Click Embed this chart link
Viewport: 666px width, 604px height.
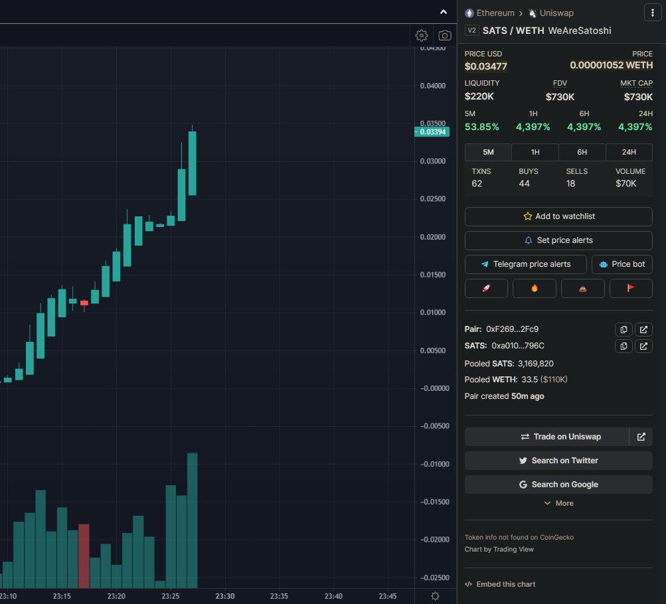click(500, 584)
